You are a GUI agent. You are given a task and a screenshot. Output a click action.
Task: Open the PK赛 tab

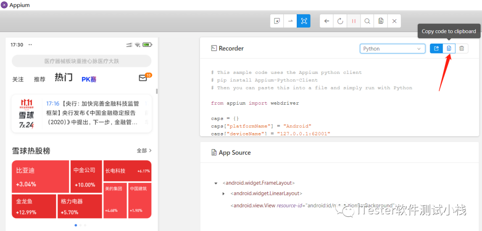click(89, 79)
